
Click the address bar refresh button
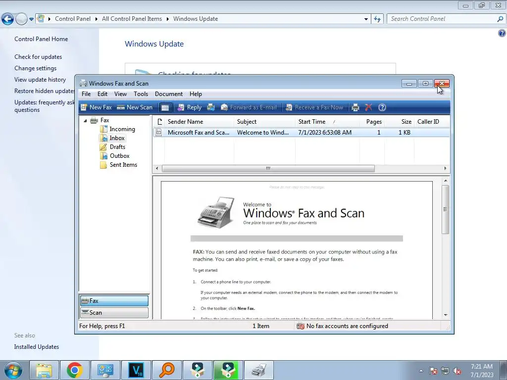click(x=377, y=19)
